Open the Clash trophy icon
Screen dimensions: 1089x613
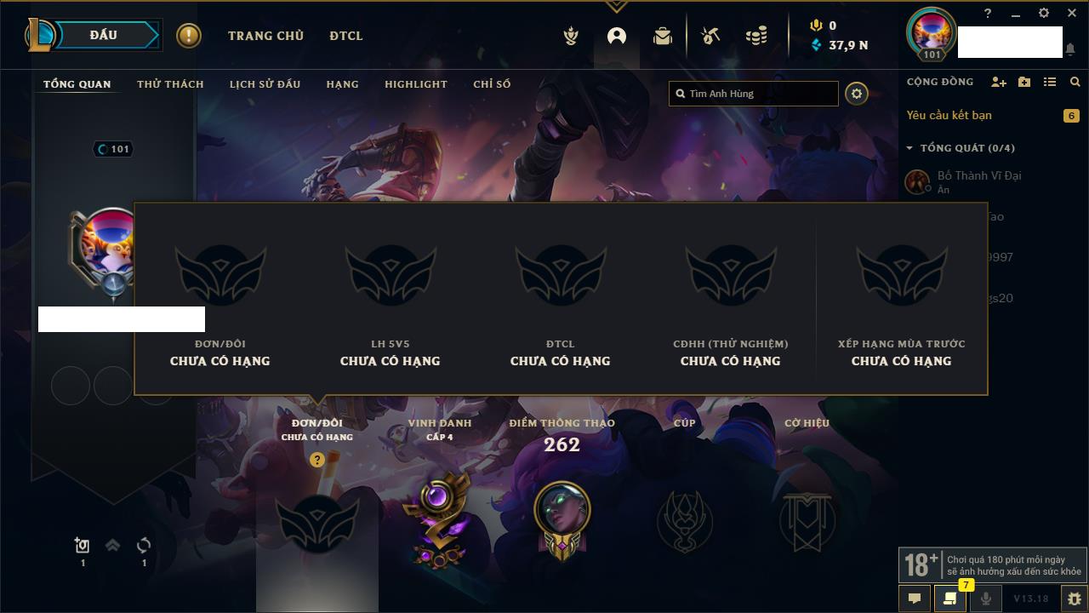pos(571,36)
